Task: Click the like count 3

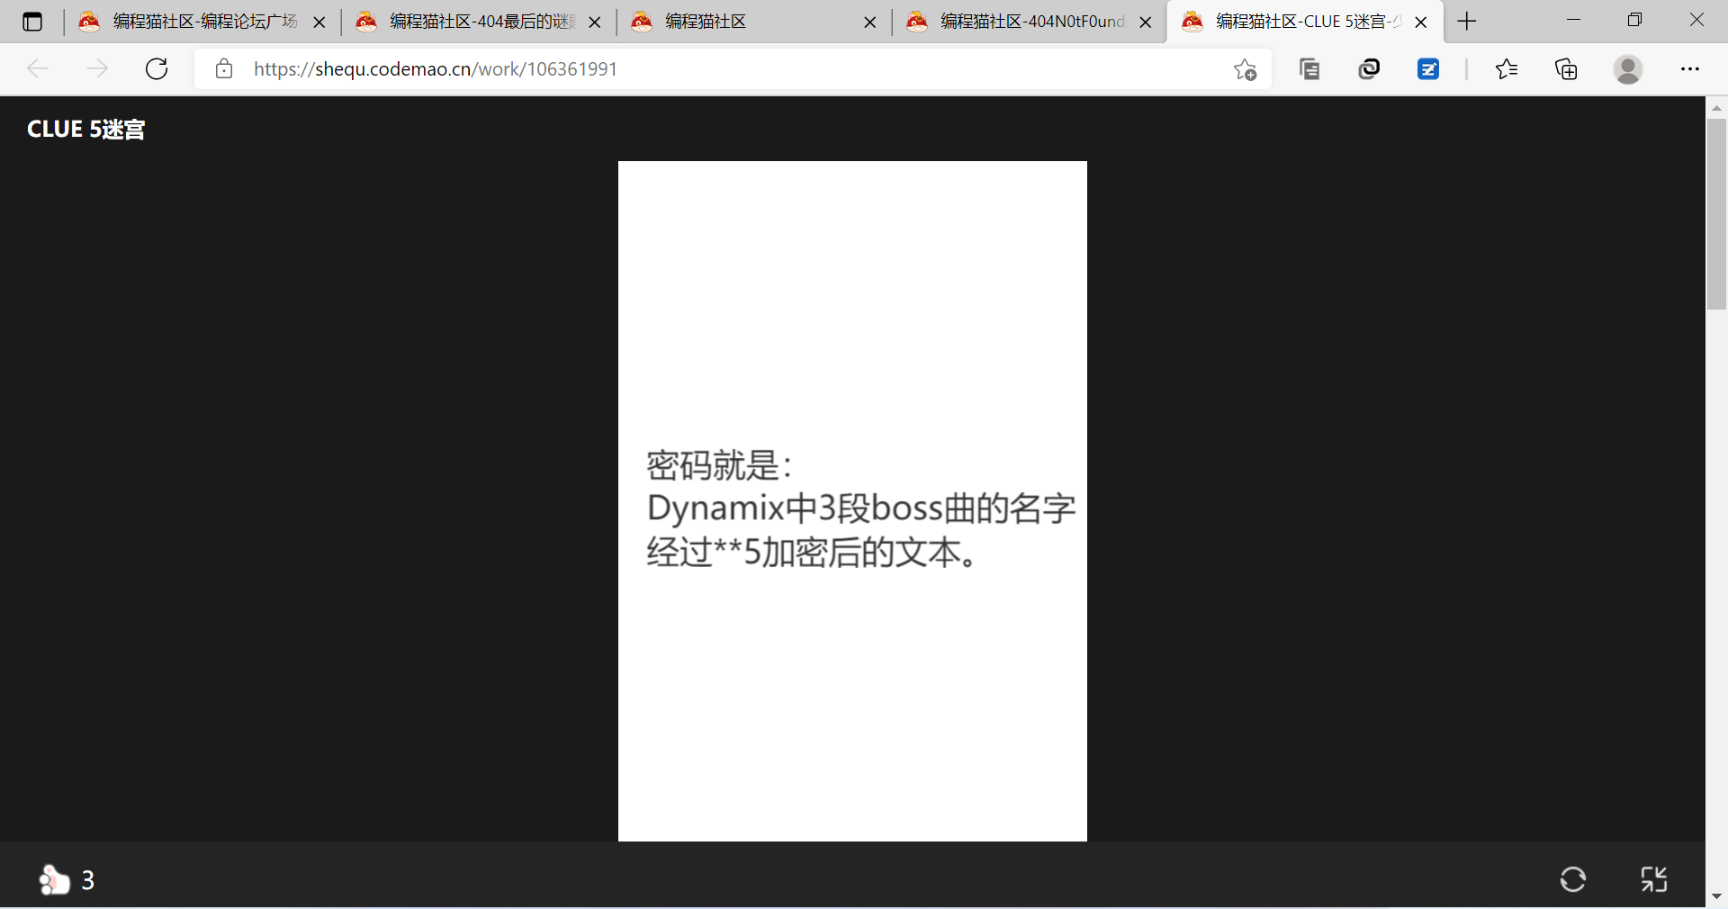Action: point(88,880)
